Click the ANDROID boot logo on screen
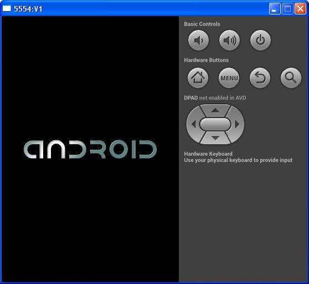The width and height of the screenshot is (309, 284). pyautogui.click(x=90, y=149)
